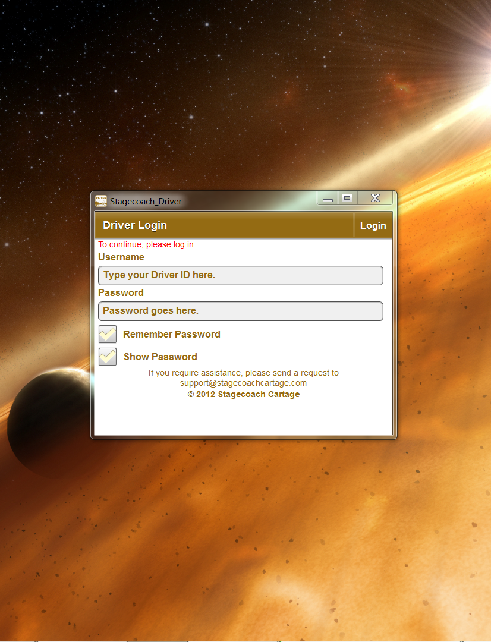Click the Stagecoach_Driver window title text
The height and width of the screenshot is (642, 491).
pos(146,202)
